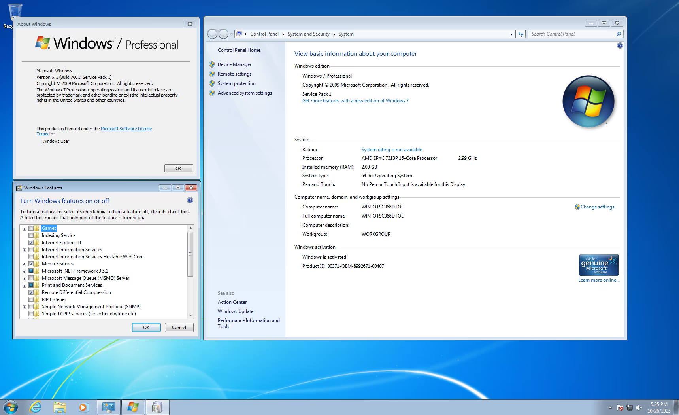Open Windows Features help icon
Viewport: 679px width, 415px height.
point(190,200)
